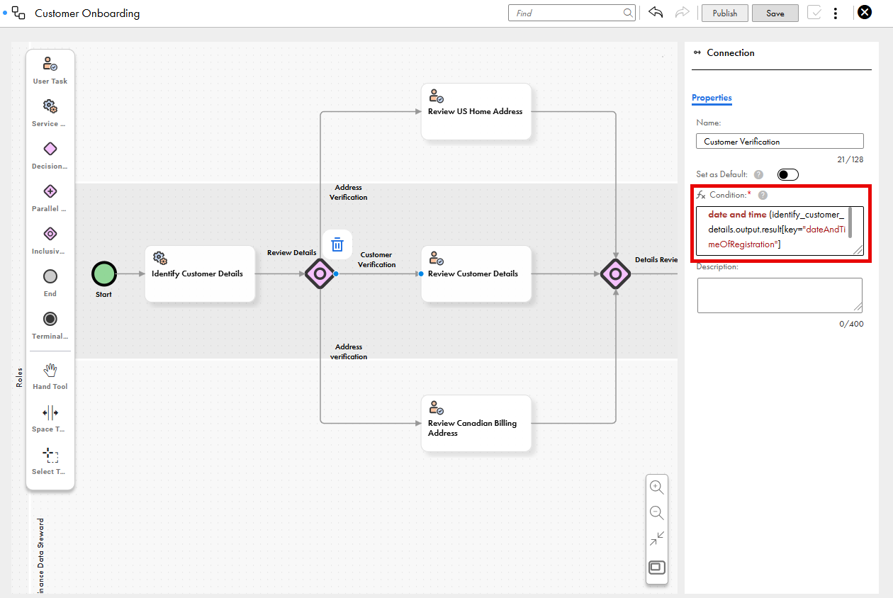The image size is (893, 598).
Task: Click the Description text area
Action: pos(780,295)
